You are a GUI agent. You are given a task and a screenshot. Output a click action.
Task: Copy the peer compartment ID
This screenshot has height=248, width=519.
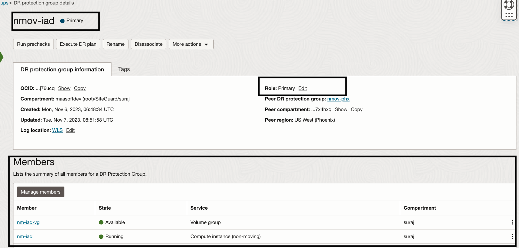pyautogui.click(x=357, y=109)
